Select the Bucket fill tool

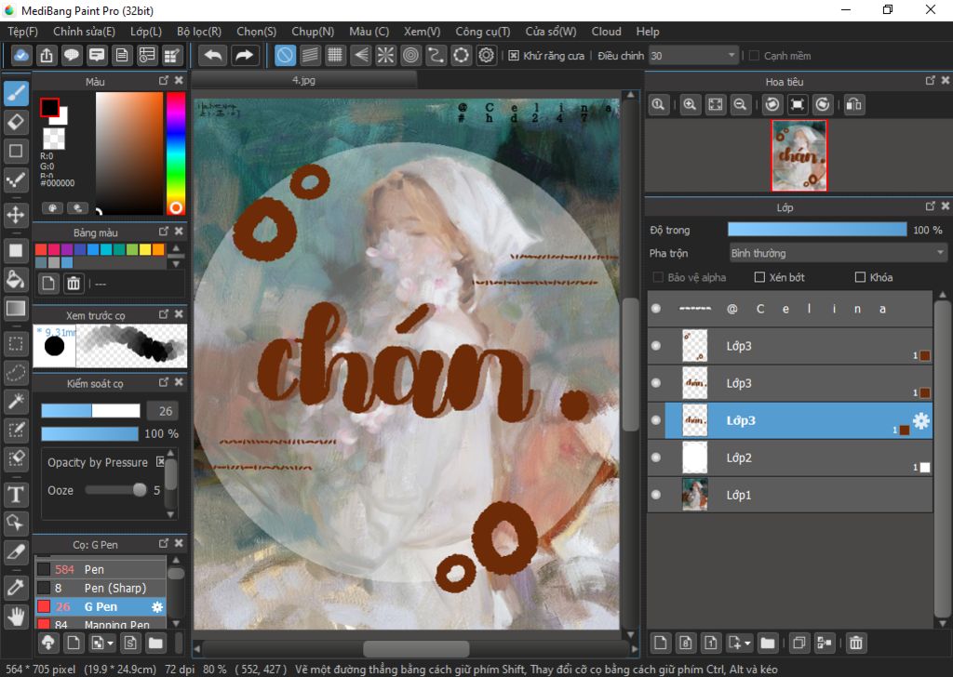(x=16, y=279)
